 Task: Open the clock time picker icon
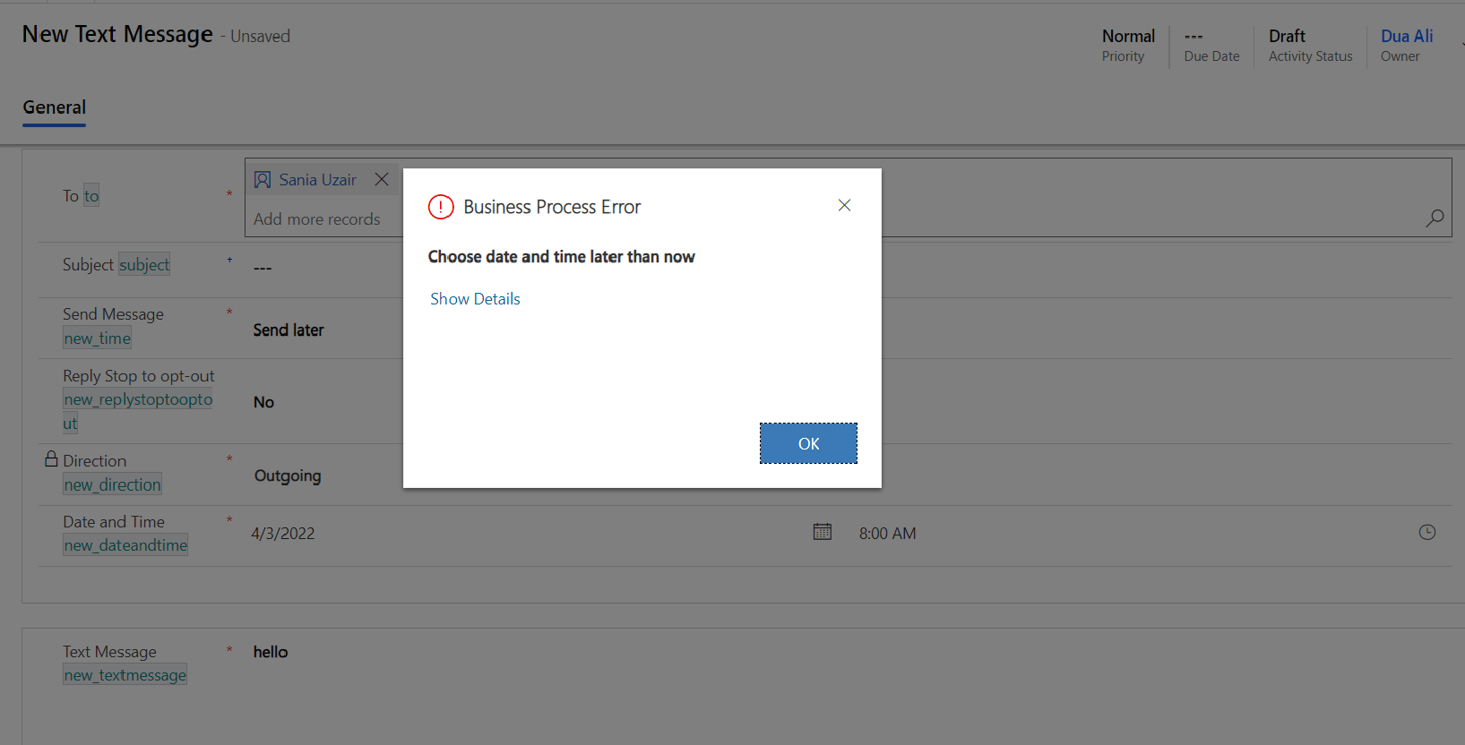(1427, 532)
